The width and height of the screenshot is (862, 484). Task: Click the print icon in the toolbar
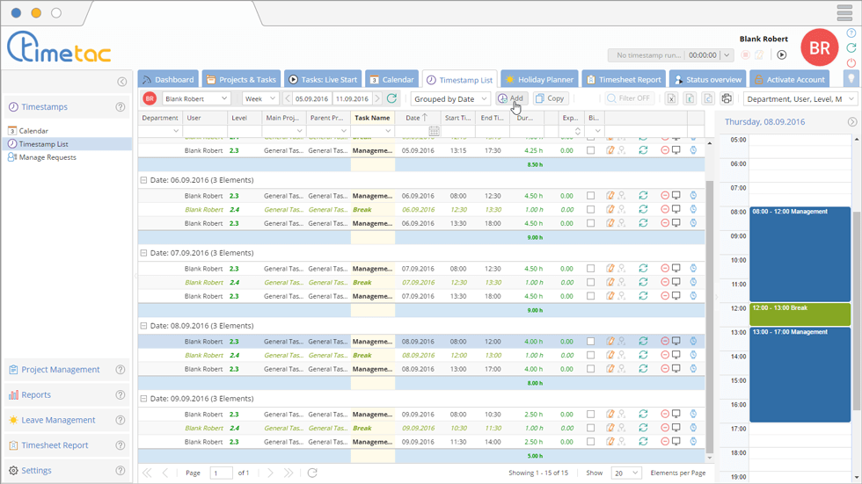click(727, 99)
